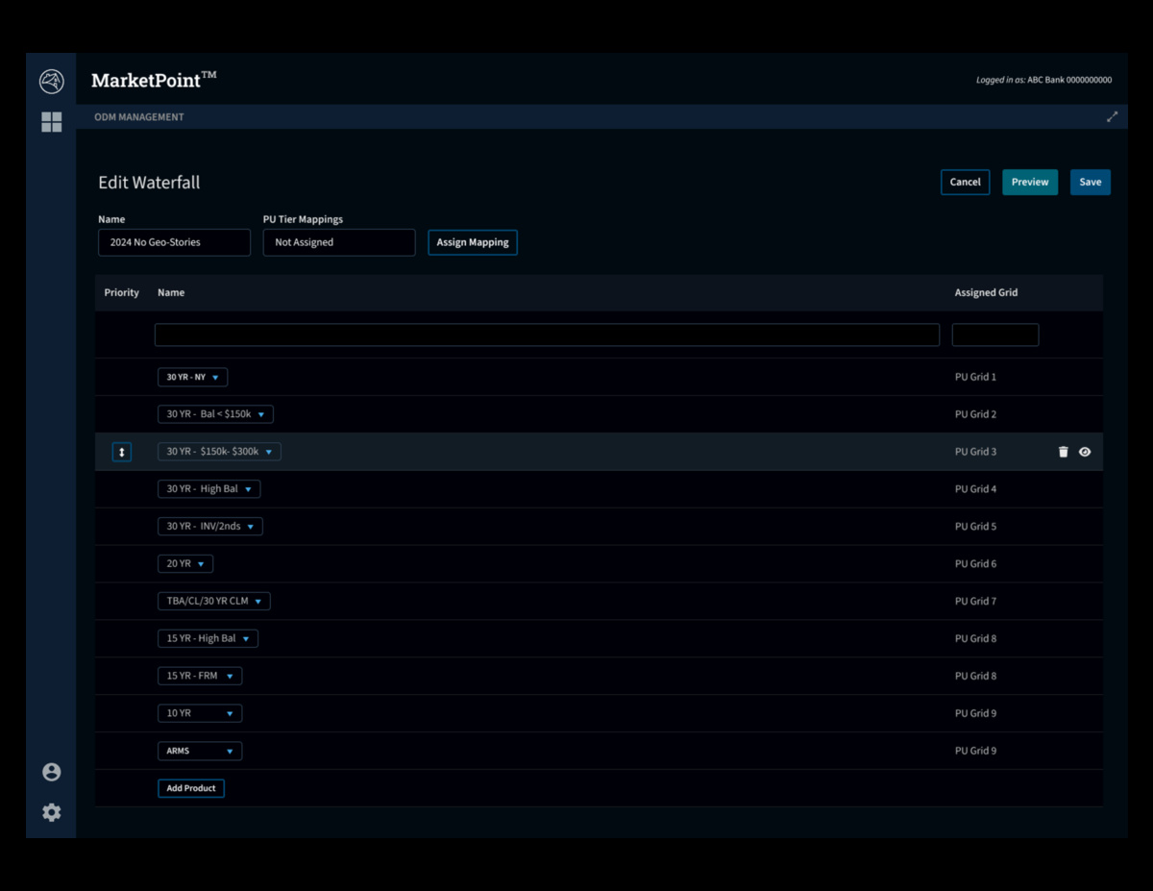Expand the ARMS product dropdown
Viewport: 1153px width, 891px height.
click(x=200, y=752)
